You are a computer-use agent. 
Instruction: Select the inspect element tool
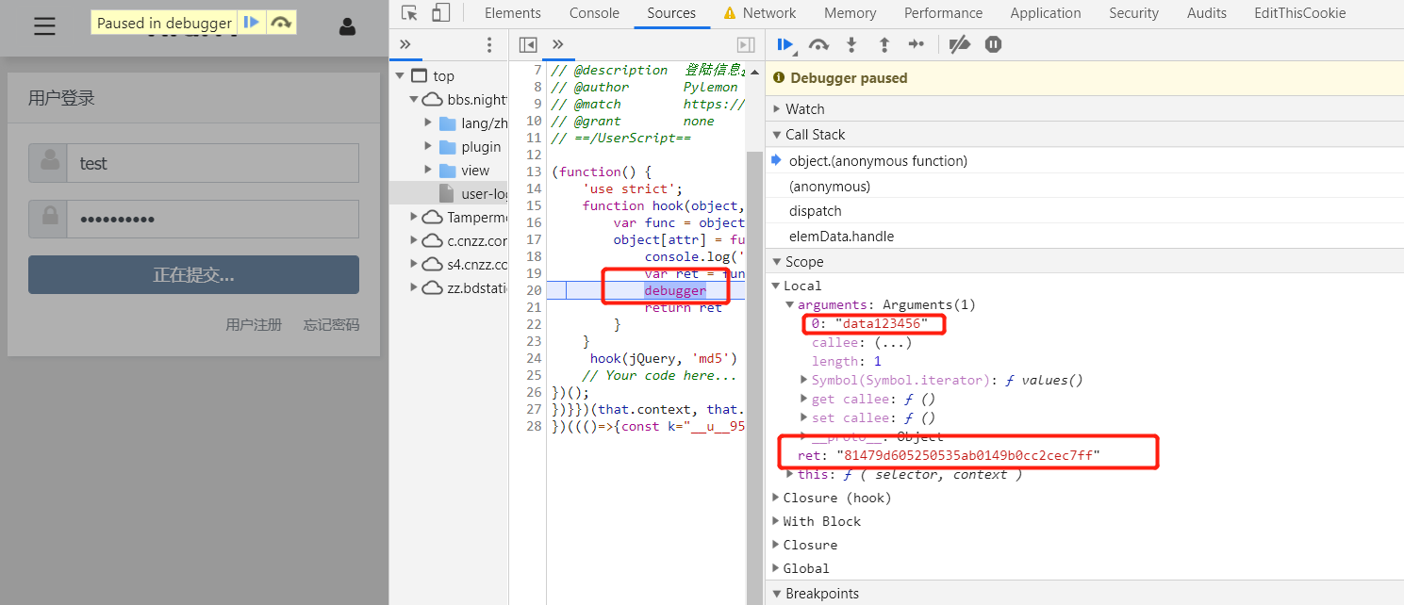click(x=409, y=13)
